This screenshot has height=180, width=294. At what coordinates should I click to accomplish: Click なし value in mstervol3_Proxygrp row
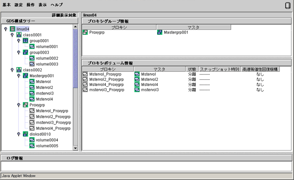pyautogui.click(x=260, y=90)
